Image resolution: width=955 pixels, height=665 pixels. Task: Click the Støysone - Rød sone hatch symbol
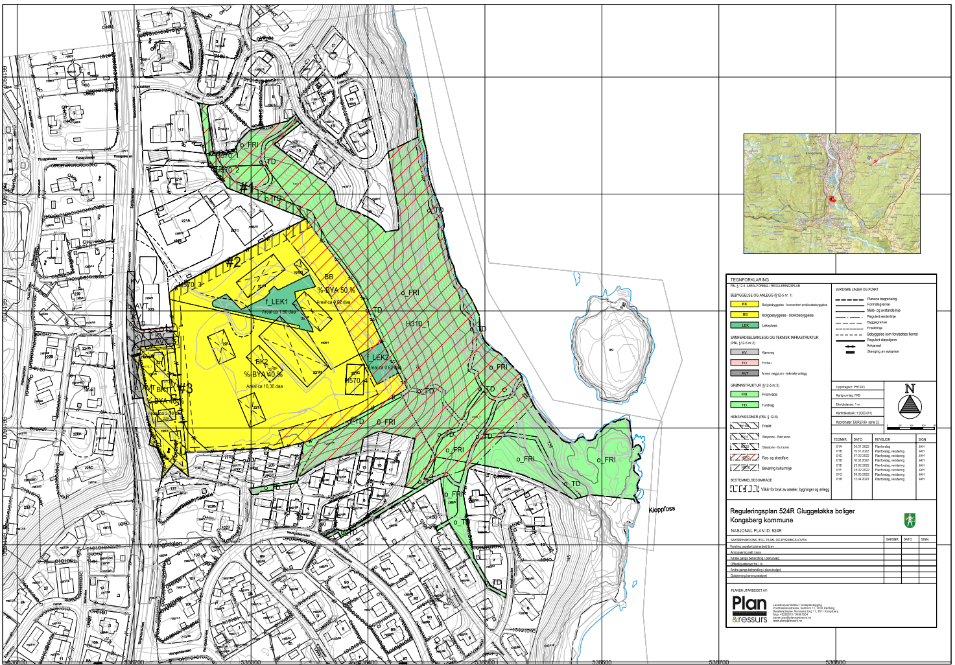744,436
